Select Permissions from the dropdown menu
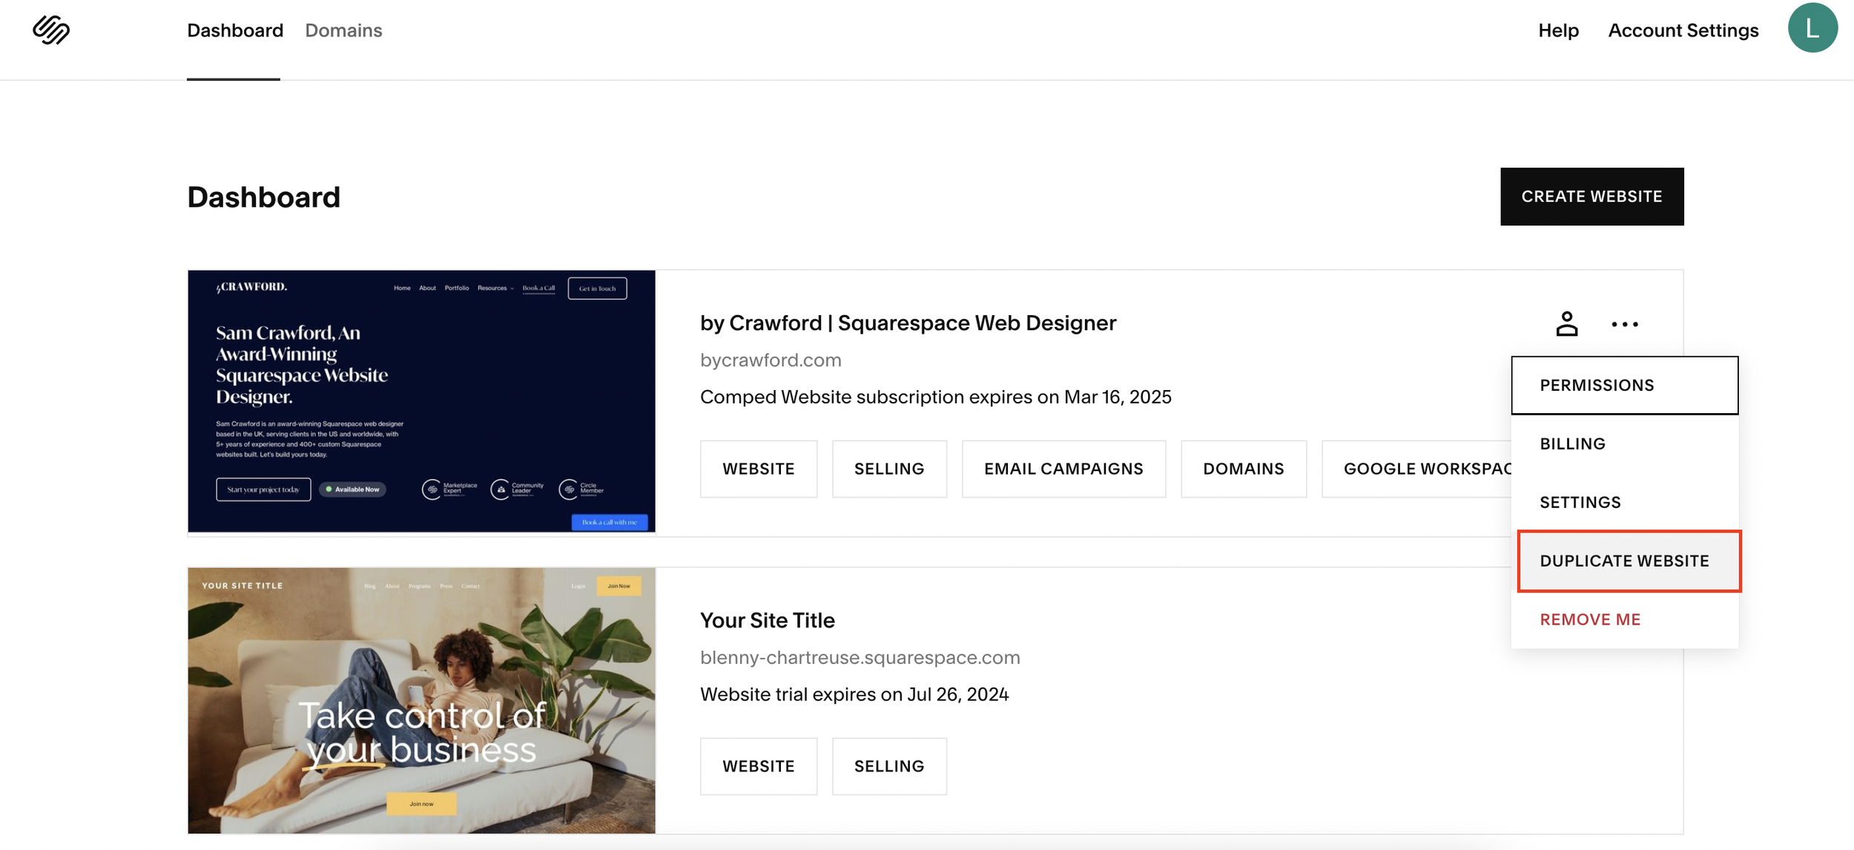 click(1624, 385)
